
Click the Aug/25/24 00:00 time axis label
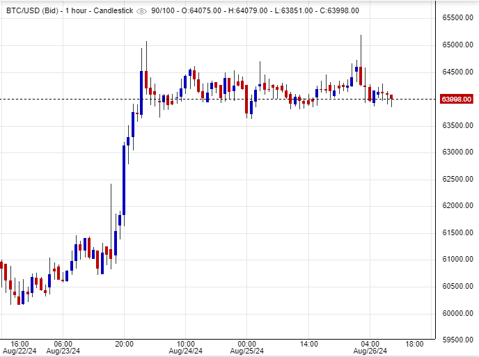[x=247, y=347]
